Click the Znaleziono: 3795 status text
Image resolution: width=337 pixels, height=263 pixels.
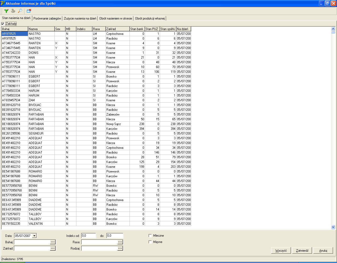(x=12, y=259)
